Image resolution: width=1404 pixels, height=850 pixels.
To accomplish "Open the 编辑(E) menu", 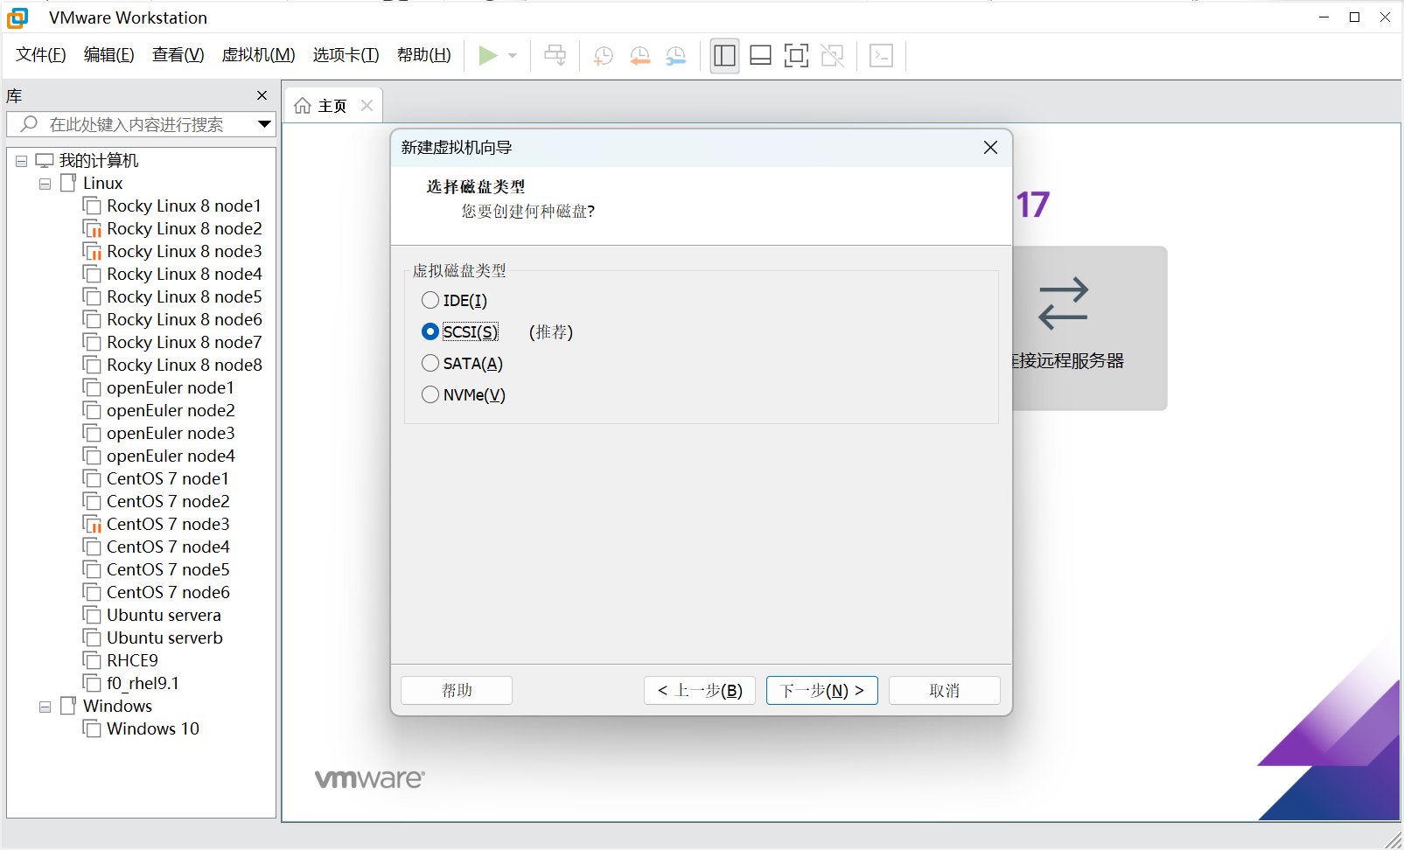I will 109,55.
